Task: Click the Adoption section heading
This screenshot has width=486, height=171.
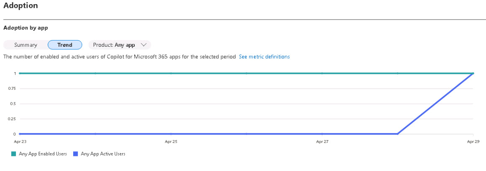Action: coord(21,6)
